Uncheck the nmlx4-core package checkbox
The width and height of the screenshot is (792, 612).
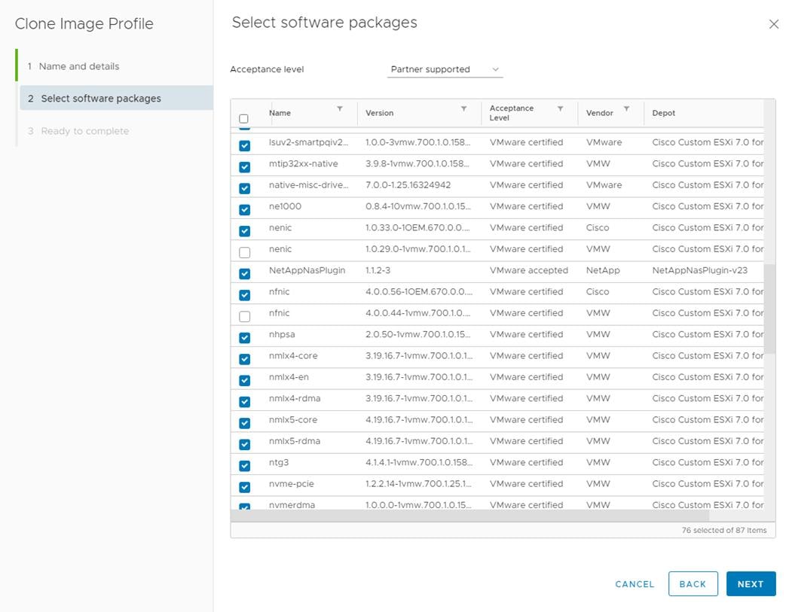pyautogui.click(x=244, y=359)
